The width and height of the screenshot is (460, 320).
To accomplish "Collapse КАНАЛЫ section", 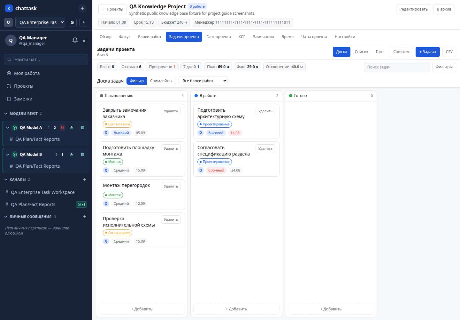I will [x=6, y=180].
